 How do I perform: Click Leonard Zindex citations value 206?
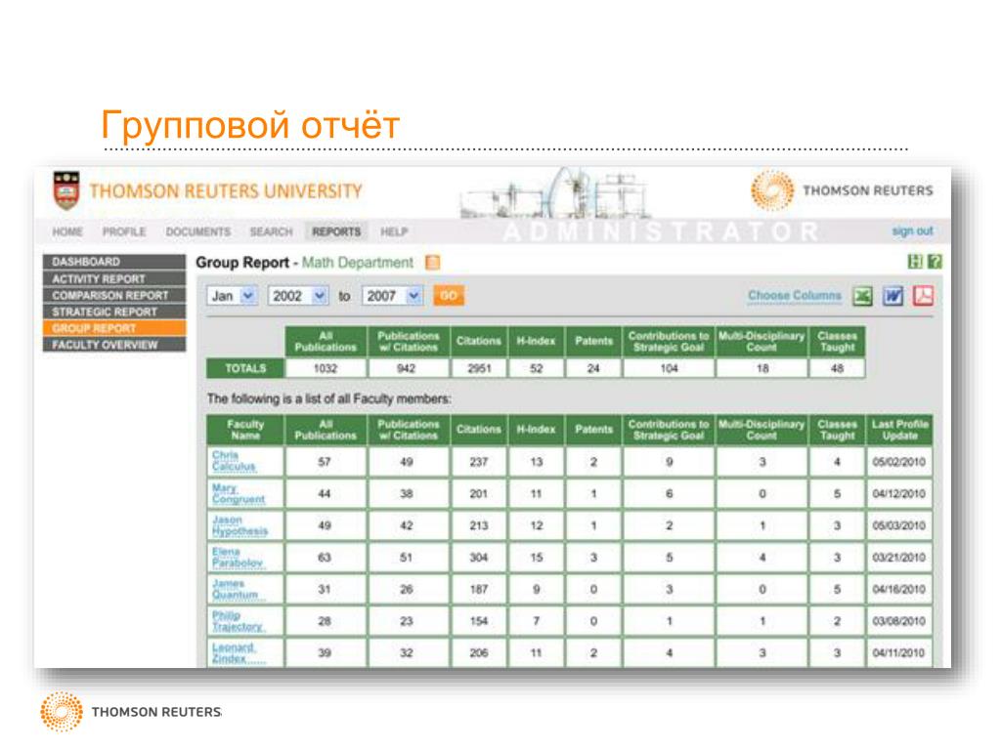[x=479, y=652]
